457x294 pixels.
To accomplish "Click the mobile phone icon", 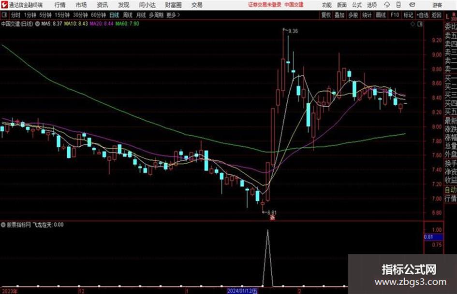I will (398, 5).
